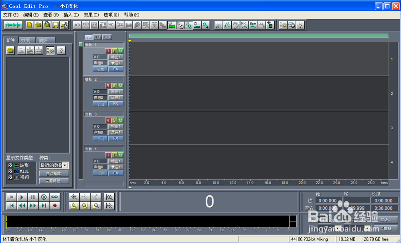This screenshot has width=401, height=243.
Task: Click the 声相0 pan field of track 4
Action: (100, 167)
